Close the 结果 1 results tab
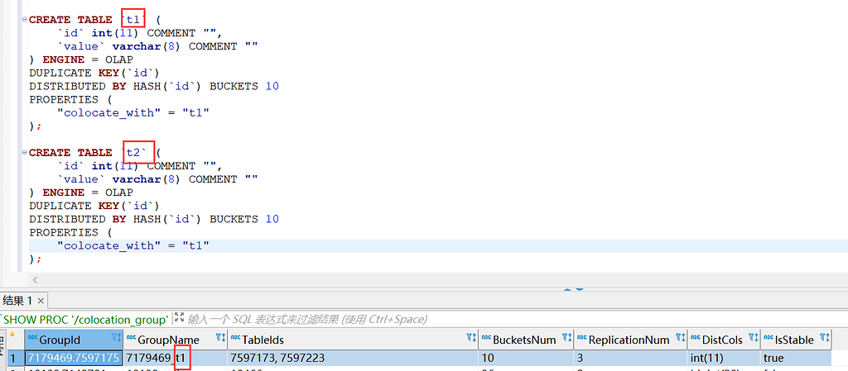The width and height of the screenshot is (848, 371). [40, 301]
